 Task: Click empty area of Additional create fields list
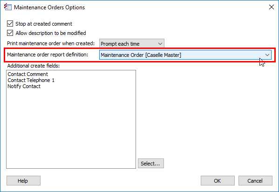(71, 128)
